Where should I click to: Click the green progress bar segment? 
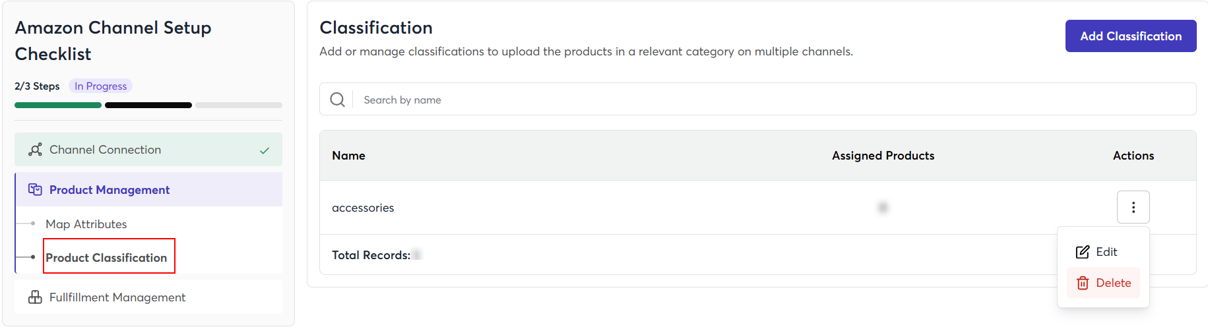tap(58, 106)
